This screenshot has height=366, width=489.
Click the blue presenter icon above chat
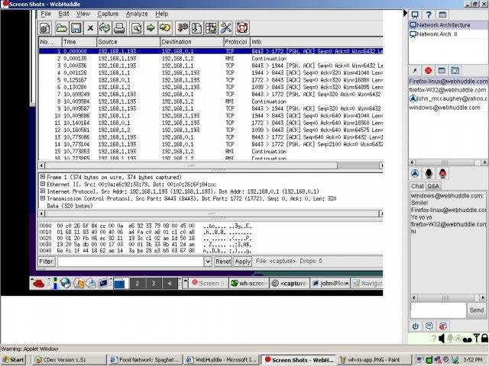tap(415, 174)
